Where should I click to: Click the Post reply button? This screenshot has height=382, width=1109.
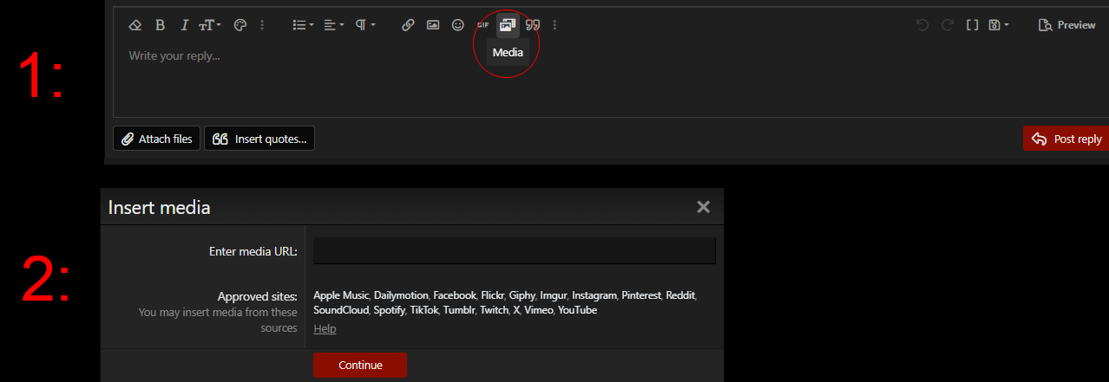pos(1066,139)
